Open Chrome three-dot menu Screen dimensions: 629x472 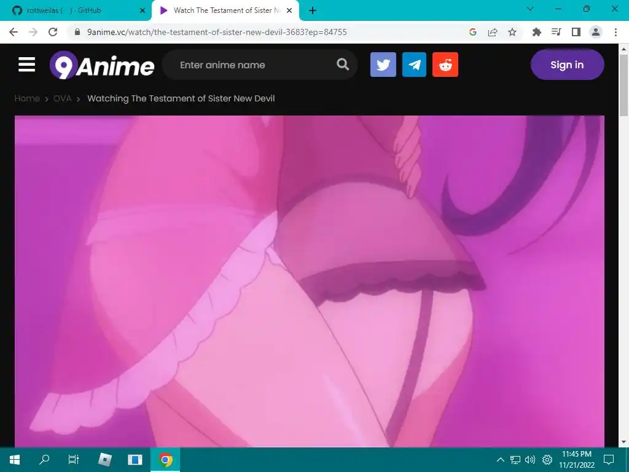pos(615,32)
